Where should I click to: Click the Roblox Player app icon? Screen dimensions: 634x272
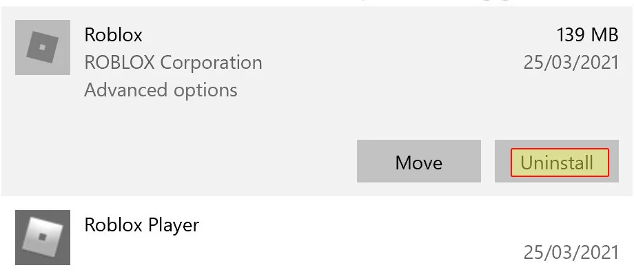tap(43, 238)
